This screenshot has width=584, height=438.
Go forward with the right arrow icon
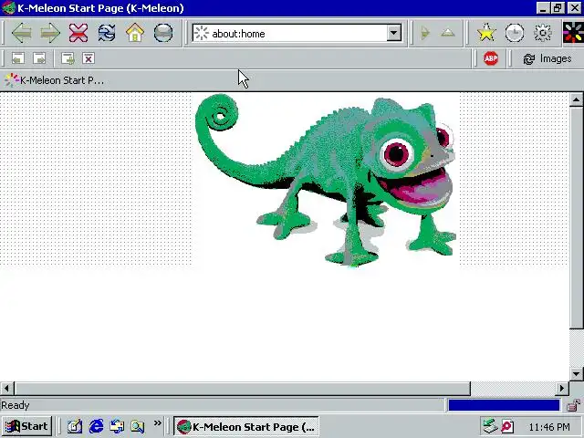[50, 33]
